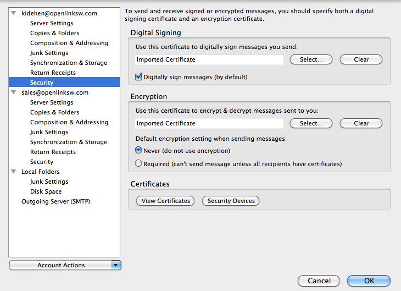The width and height of the screenshot is (401, 291).
Task: Click the digital signing certificate text field
Action: [x=209, y=59]
